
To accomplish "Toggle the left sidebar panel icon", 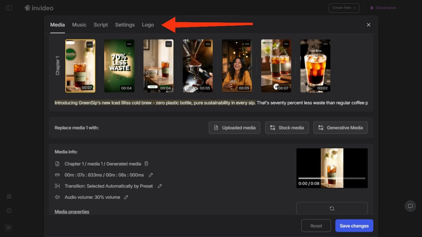I will tap(9, 8).
